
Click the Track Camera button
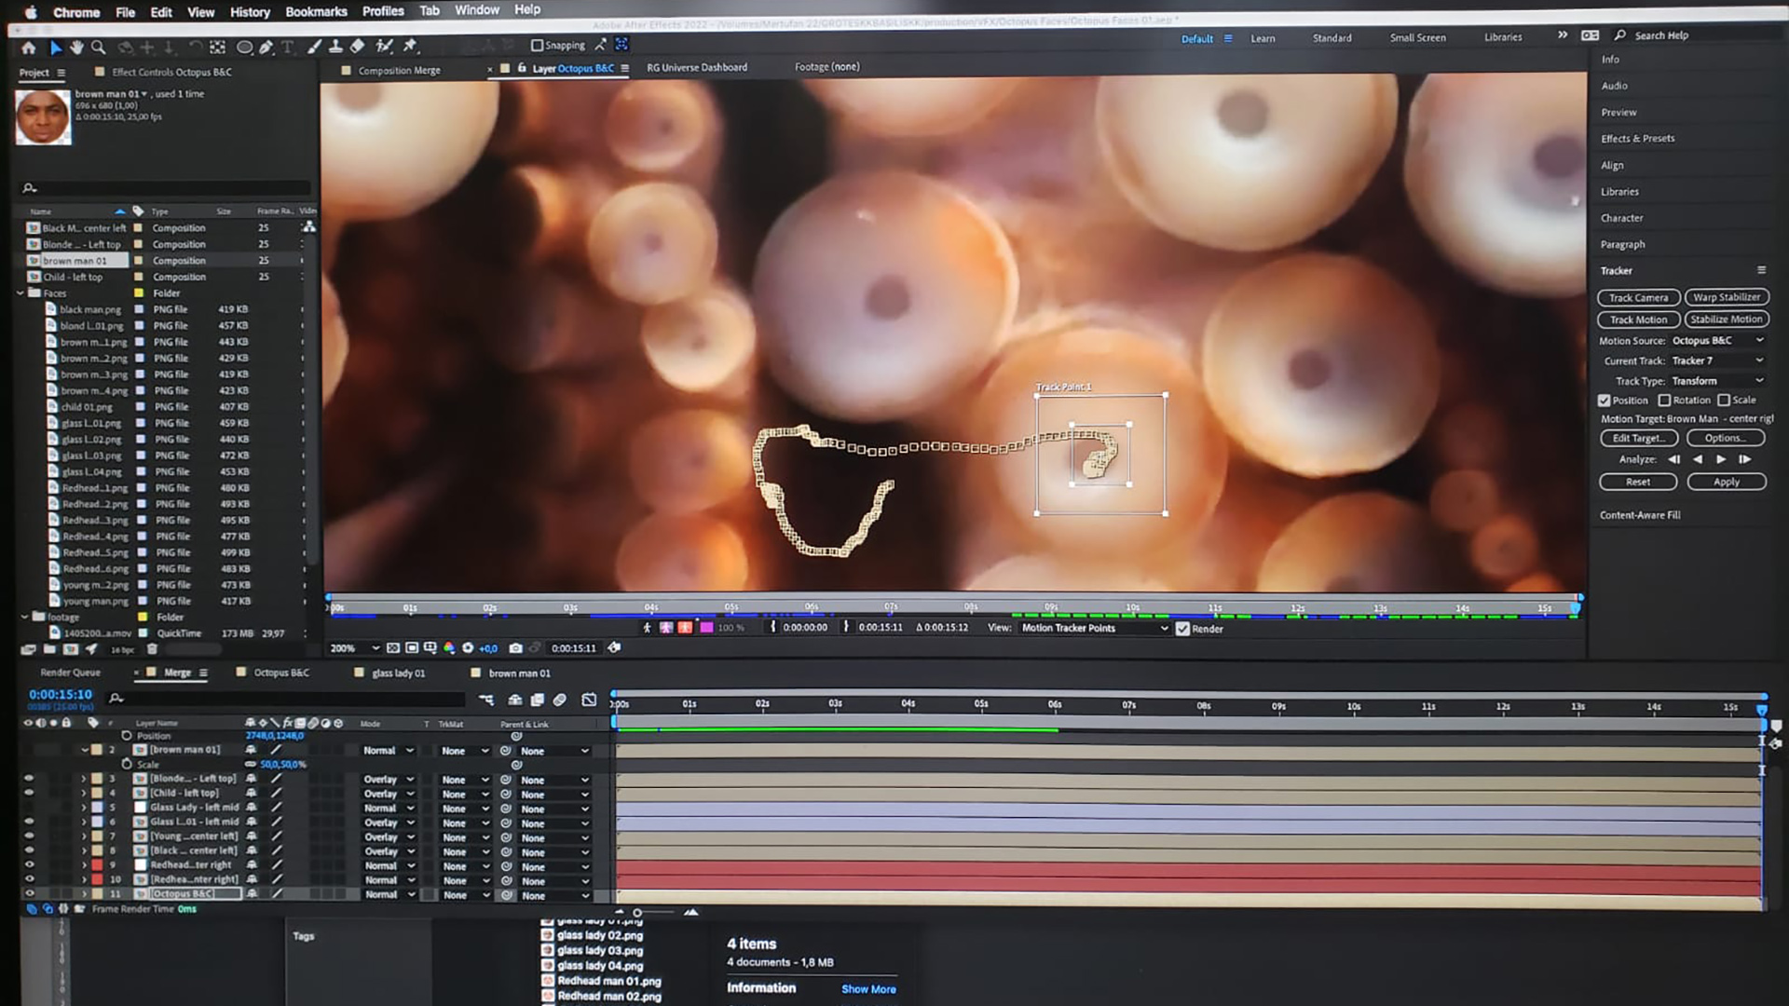tap(1638, 298)
